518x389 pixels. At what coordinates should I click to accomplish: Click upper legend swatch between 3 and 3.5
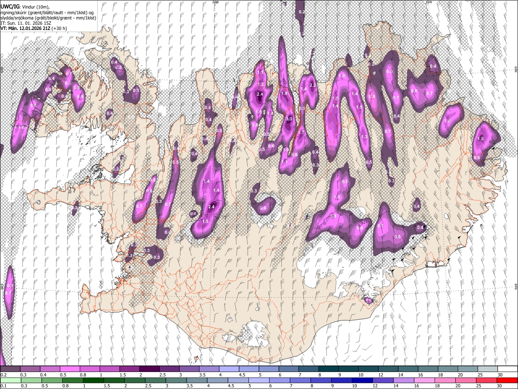189,369
